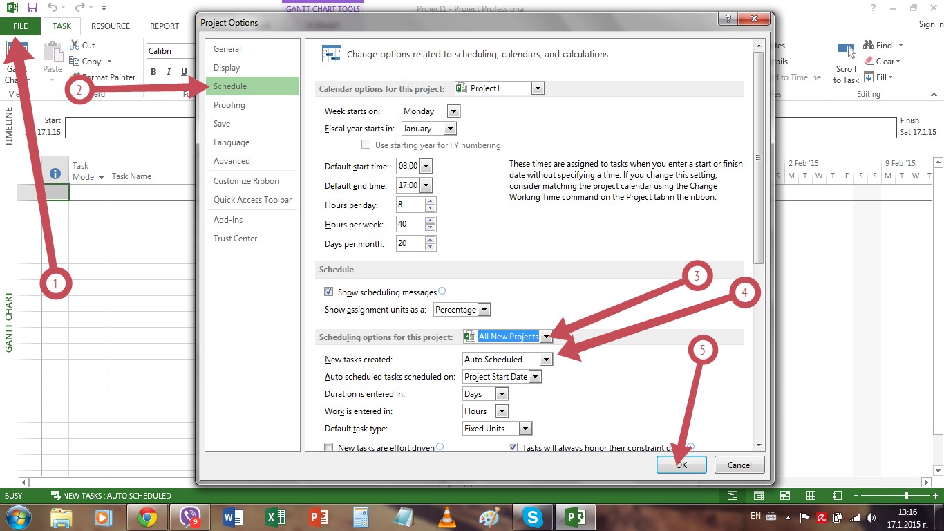Toggle Use starting year for FY numbering
This screenshot has height=531, width=944.
tap(366, 145)
